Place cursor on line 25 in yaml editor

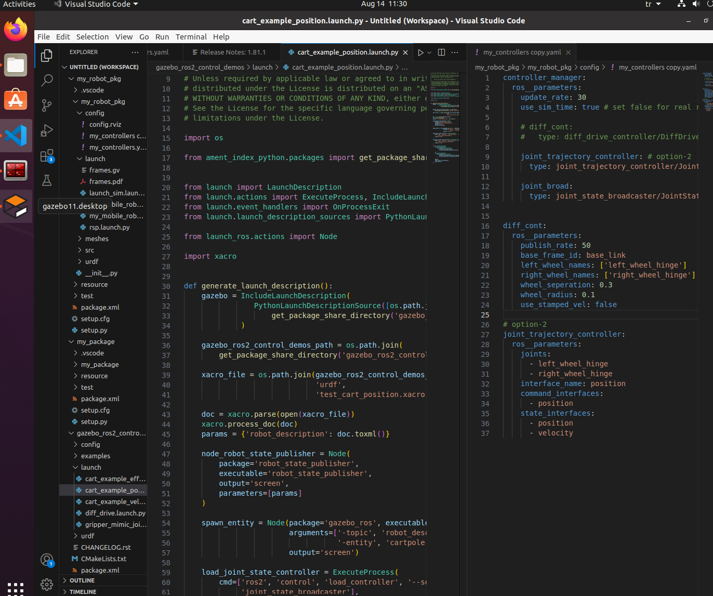(600, 314)
